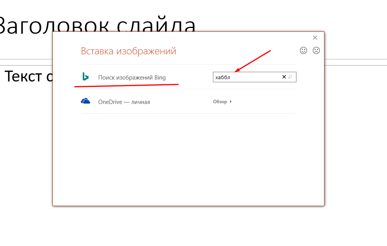Click the red underline under Bing search
The width and height of the screenshot is (387, 246).
[x=126, y=85]
